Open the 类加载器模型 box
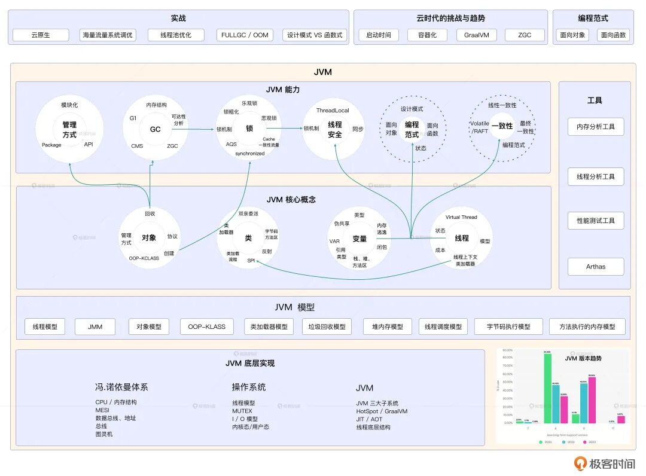646x476 pixels. click(269, 327)
